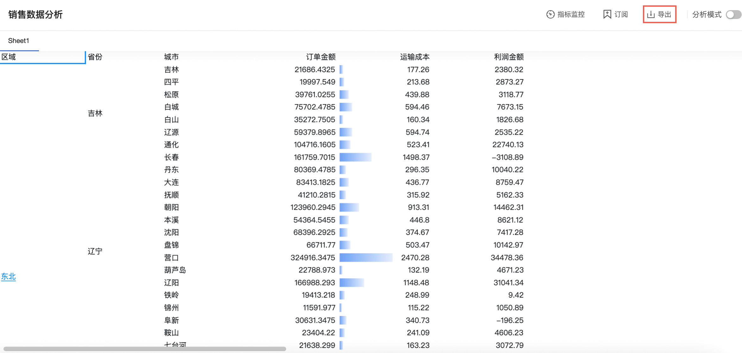Click profit value 34478.36

[x=507, y=257]
